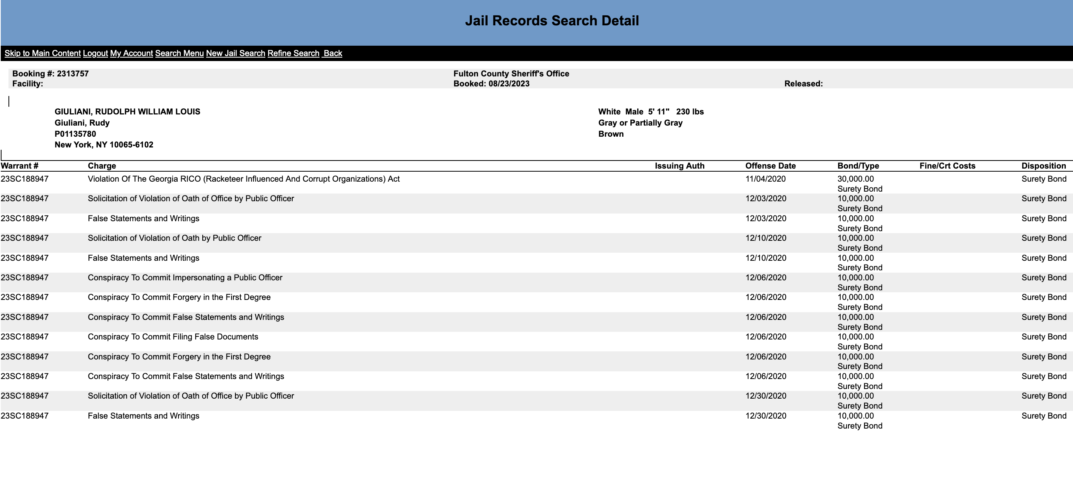Click the 12/03/2020 date for False Statements and Writings
This screenshot has width=1073, height=495.
click(x=766, y=219)
